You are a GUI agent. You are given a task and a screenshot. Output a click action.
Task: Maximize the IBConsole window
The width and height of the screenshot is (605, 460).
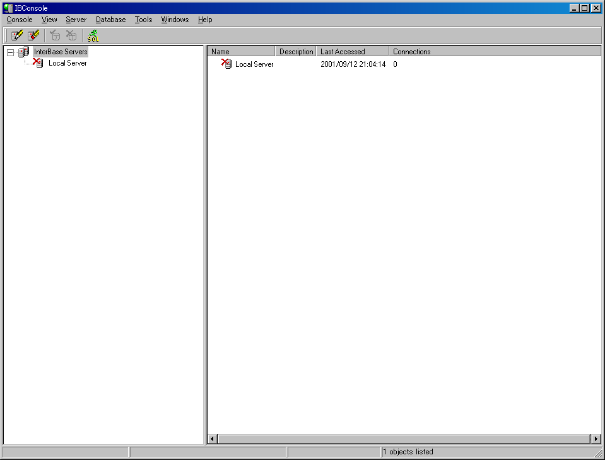tap(585, 8)
